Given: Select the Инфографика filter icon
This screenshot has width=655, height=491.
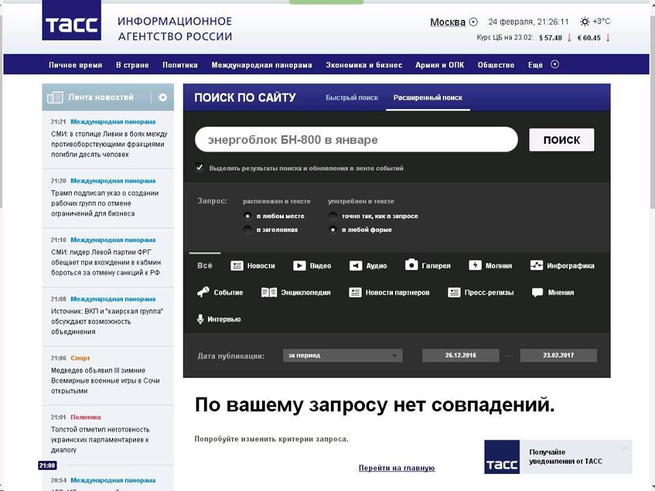Looking at the screenshot, I should [536, 266].
